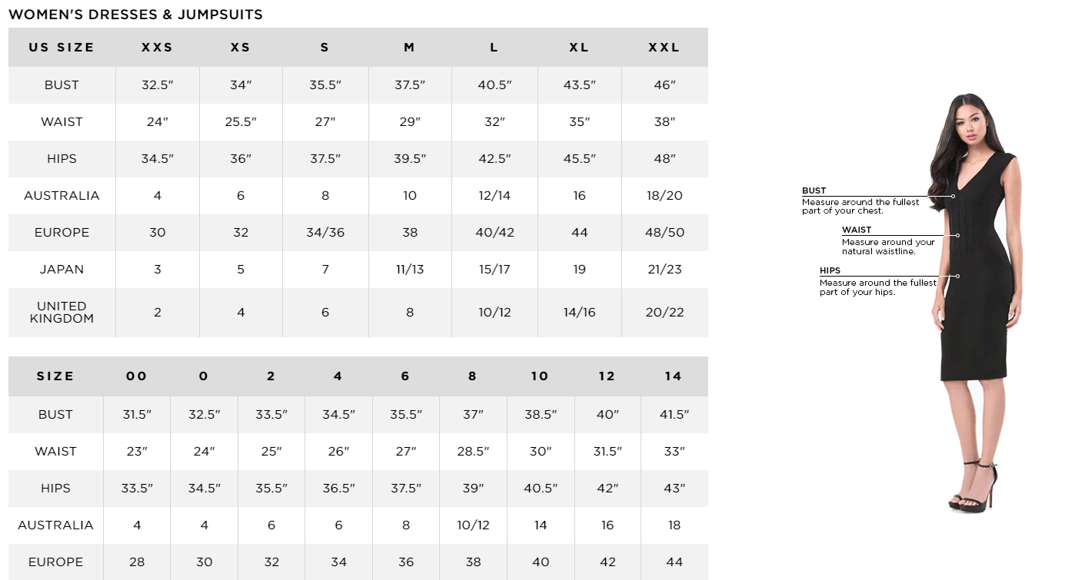
Task: Click Europe value 28 for size 00
Action: 137,562
